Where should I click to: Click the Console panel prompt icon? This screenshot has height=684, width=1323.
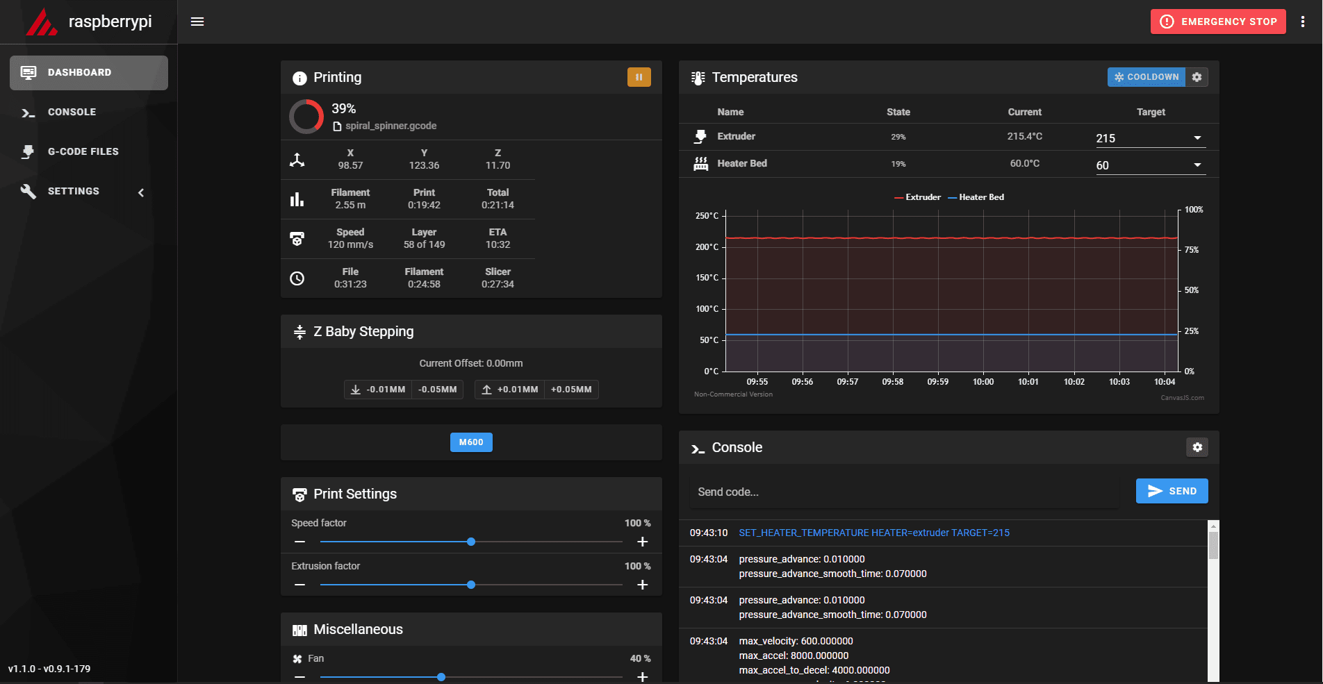[698, 449]
